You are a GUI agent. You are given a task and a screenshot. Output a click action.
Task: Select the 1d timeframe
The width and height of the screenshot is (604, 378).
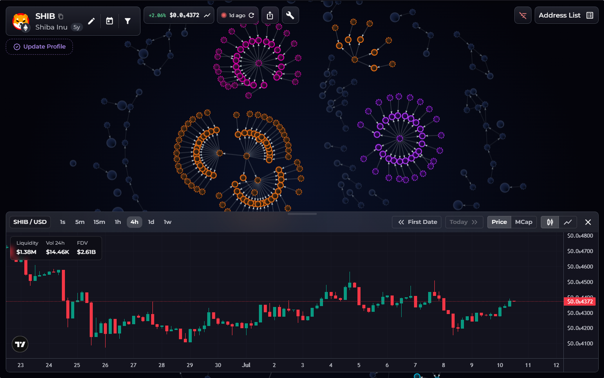point(151,222)
